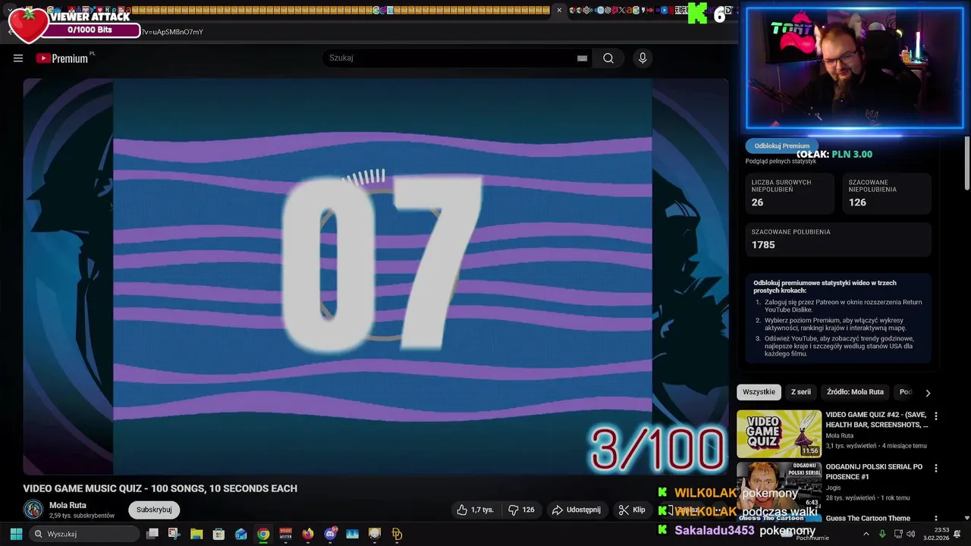Open Discord from the taskbar
Image resolution: width=971 pixels, height=546 pixels.
pyautogui.click(x=330, y=534)
